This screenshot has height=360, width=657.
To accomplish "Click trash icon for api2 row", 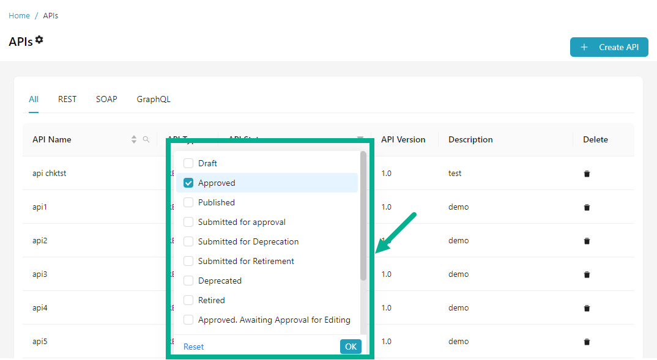I will 587,241.
